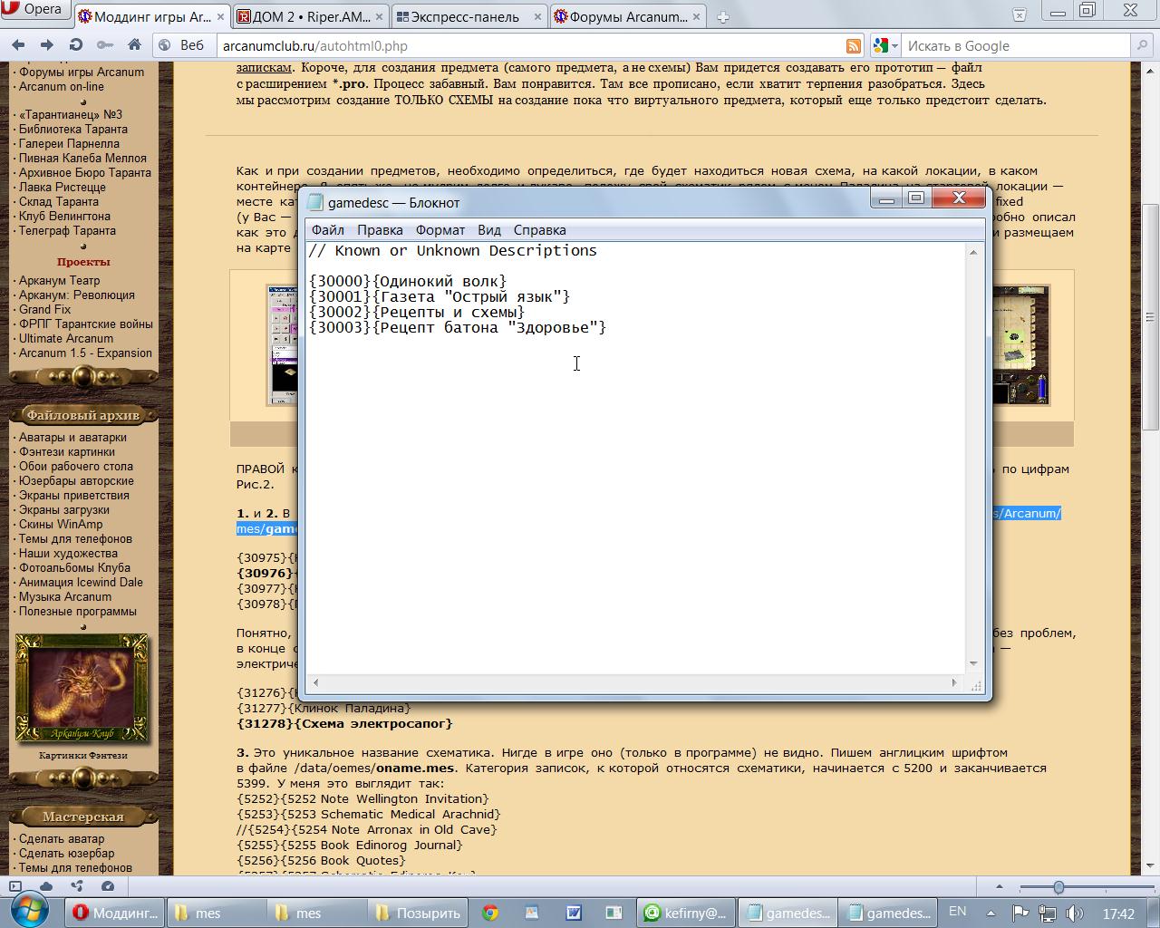
Task: Open the Opera Turbo status bar icon
Action: coord(108,886)
